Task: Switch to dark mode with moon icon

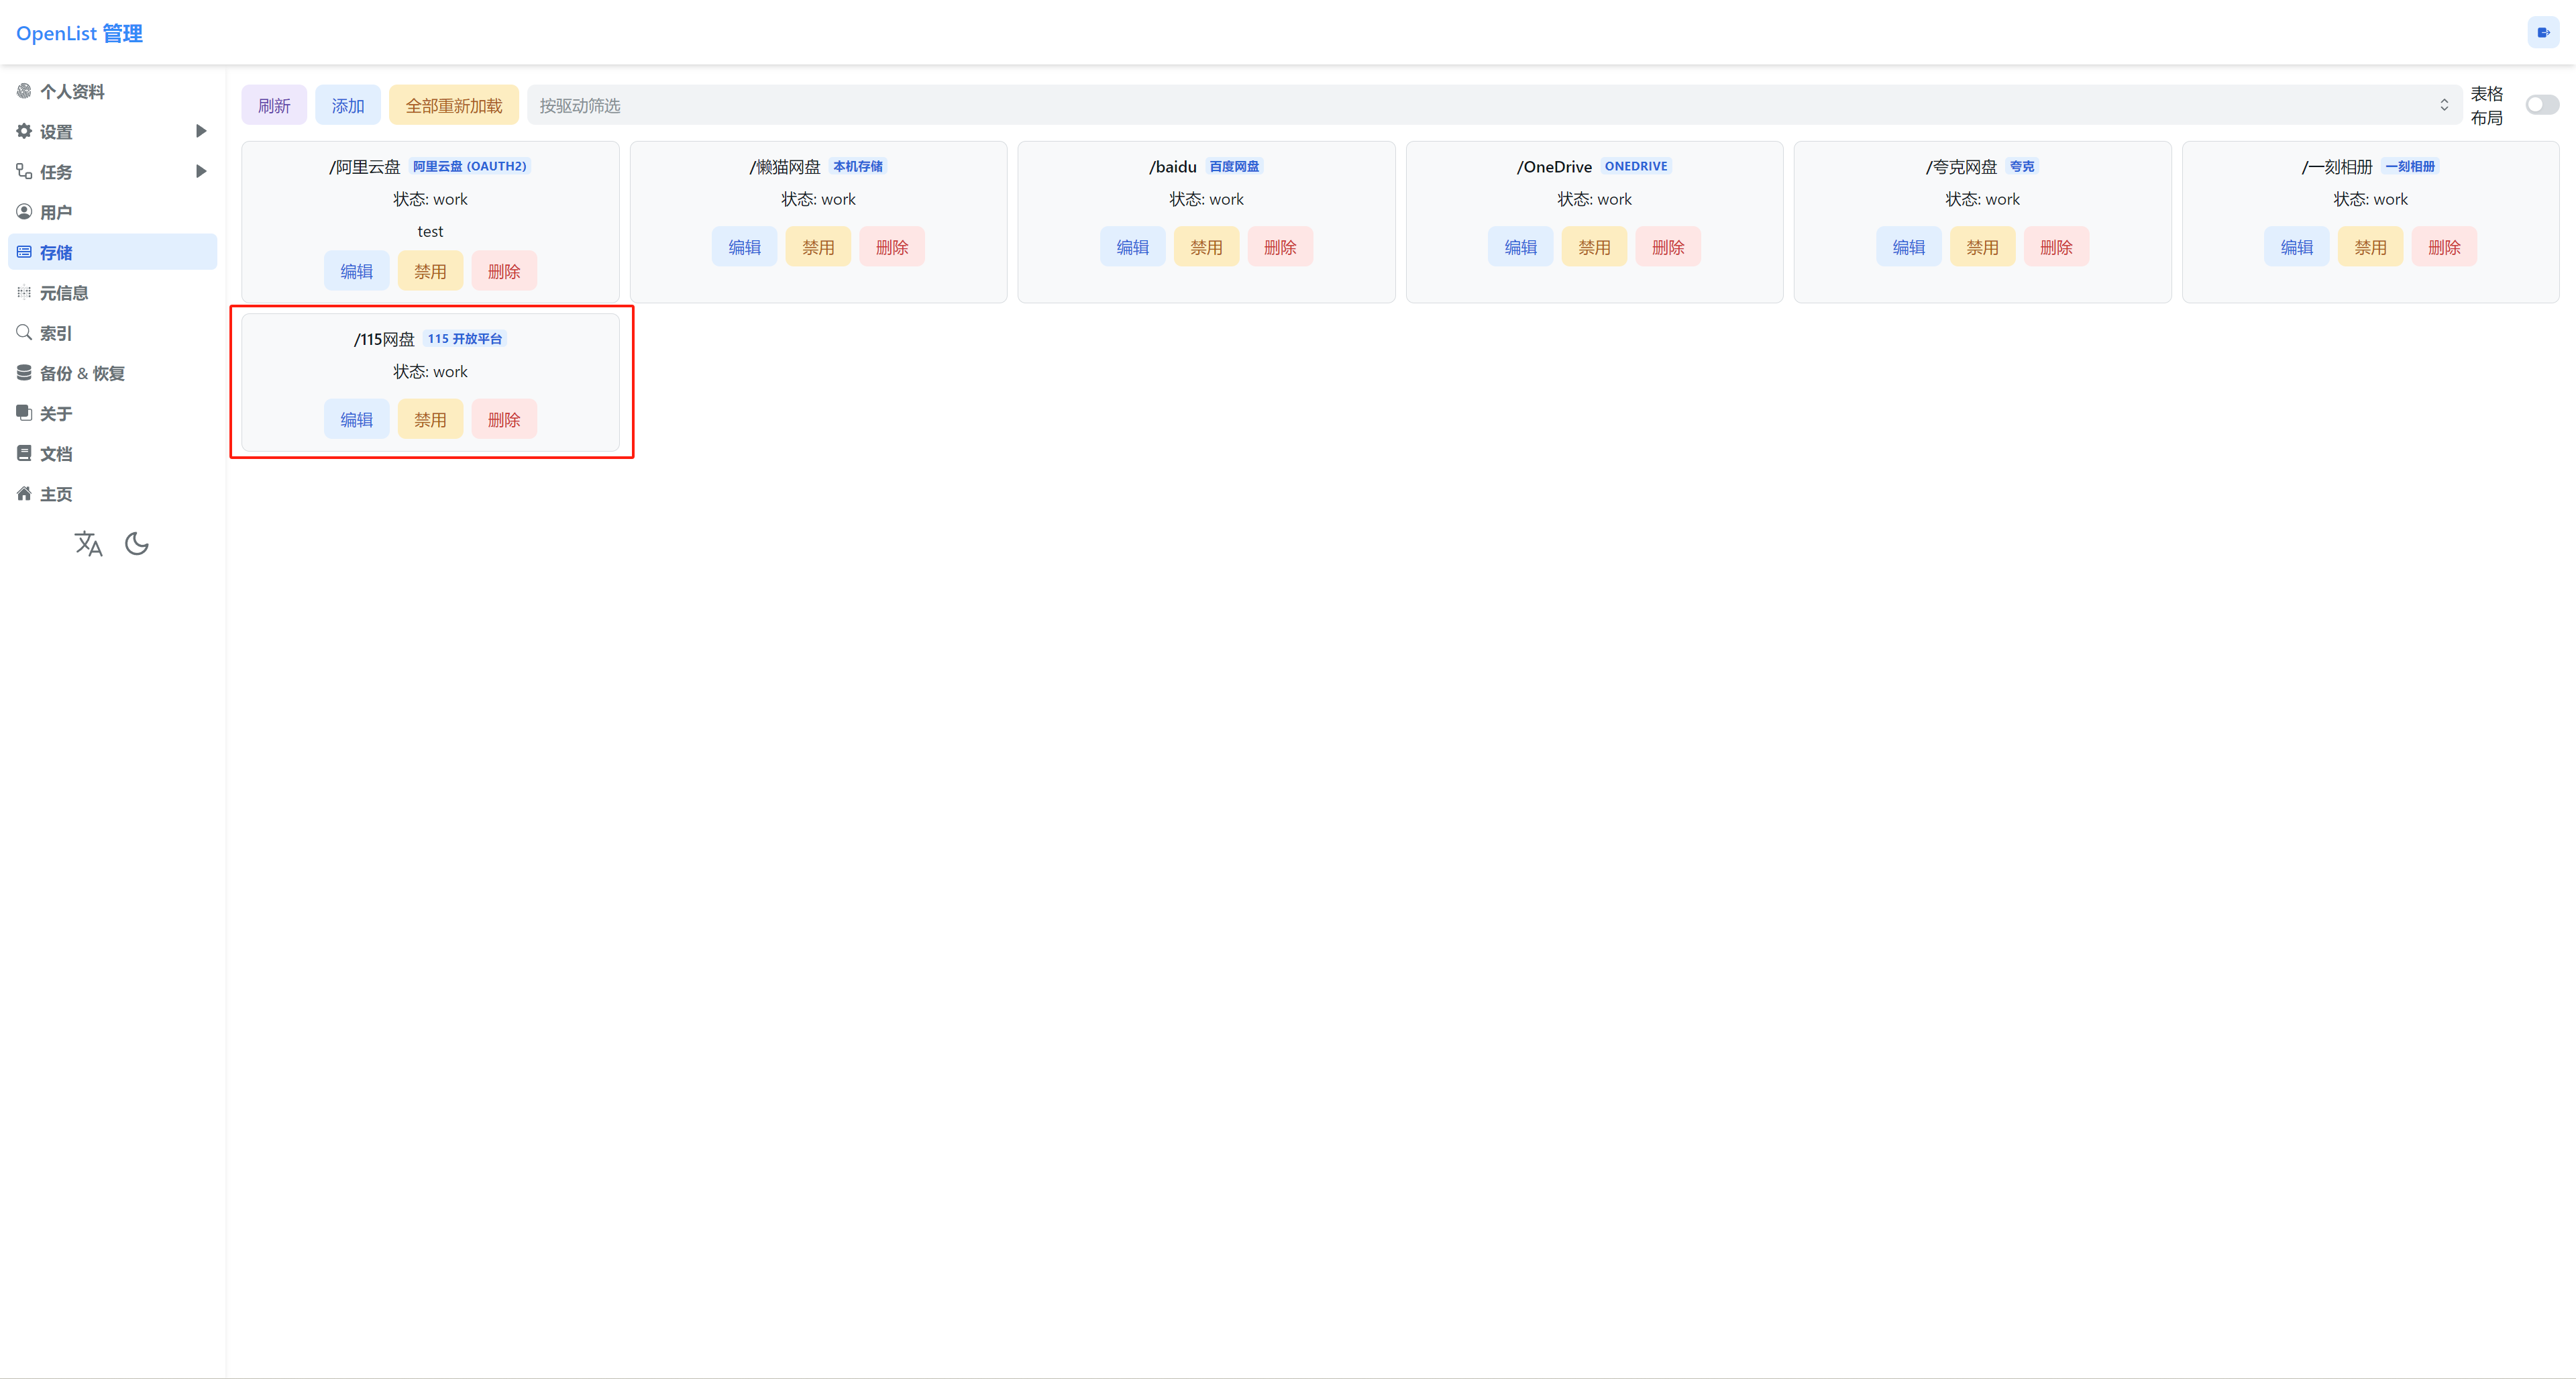Action: pyautogui.click(x=137, y=544)
